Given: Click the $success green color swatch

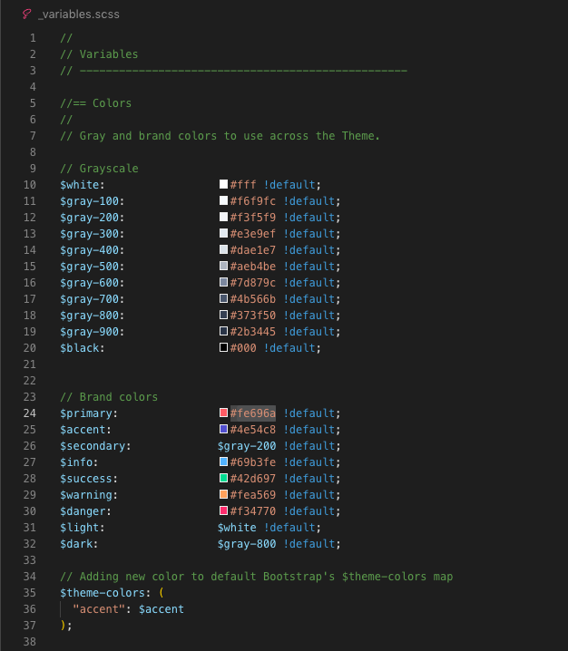Looking at the screenshot, I should pos(223,479).
